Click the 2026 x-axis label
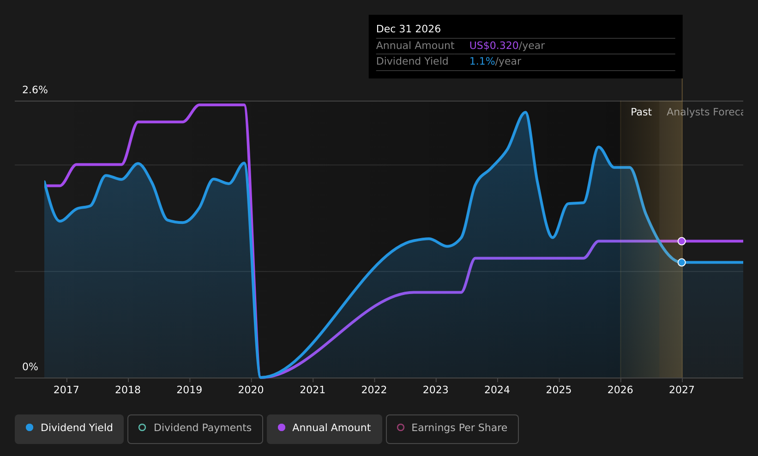The height and width of the screenshot is (456, 758). (620, 390)
